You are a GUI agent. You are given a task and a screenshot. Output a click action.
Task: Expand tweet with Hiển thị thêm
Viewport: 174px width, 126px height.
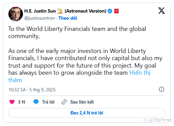pyautogui.click(x=80, y=76)
